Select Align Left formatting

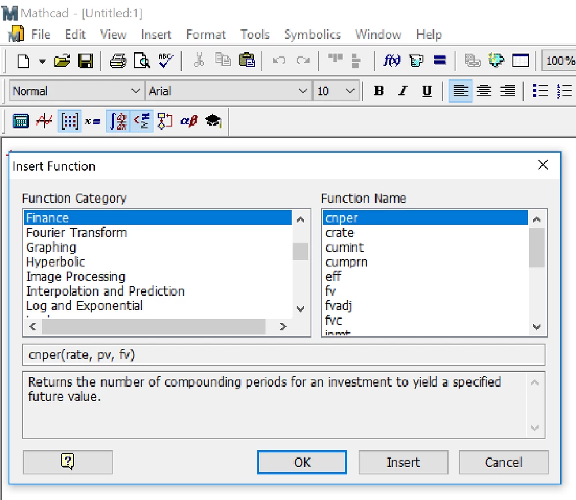click(x=460, y=90)
